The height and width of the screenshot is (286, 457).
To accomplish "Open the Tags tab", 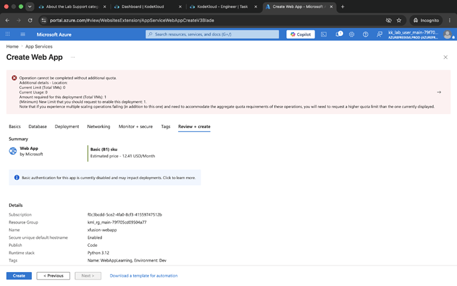I will (166, 127).
